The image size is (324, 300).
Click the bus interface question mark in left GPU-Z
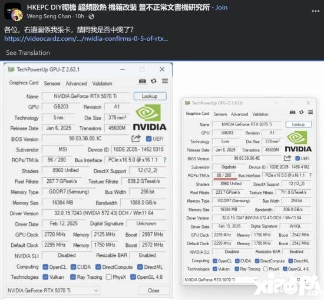pyautogui.click(x=165, y=160)
